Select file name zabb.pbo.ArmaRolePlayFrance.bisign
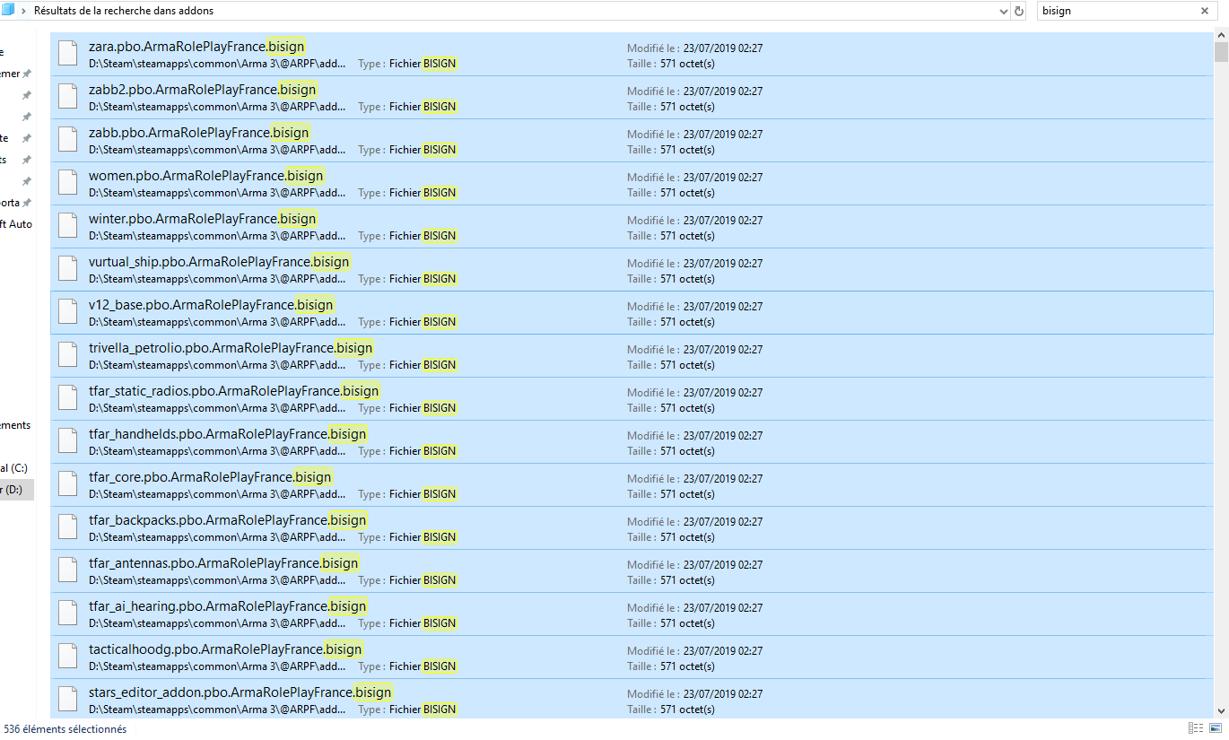Viewport: 1229px width, 740px height. [x=199, y=132]
